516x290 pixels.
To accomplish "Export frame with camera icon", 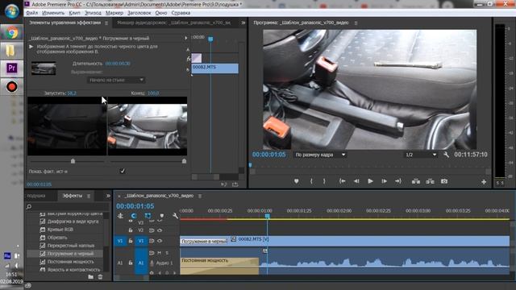I will click(x=444, y=181).
